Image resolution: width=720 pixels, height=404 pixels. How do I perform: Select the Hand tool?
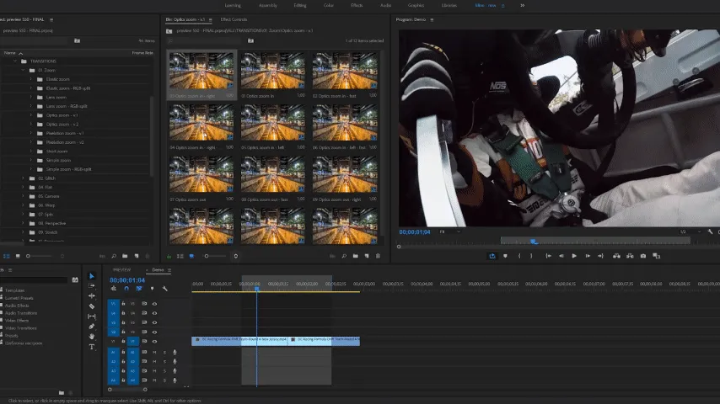[x=92, y=336]
